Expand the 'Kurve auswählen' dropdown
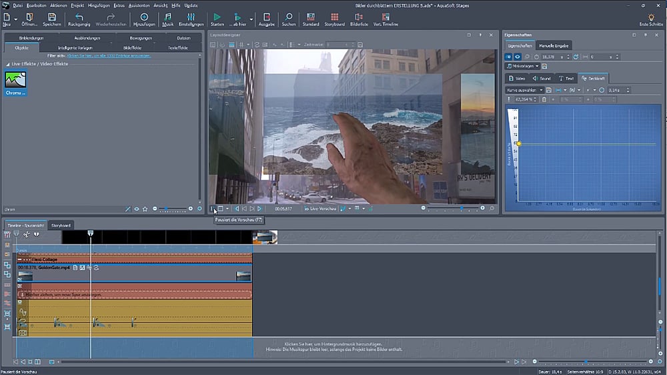Image resolution: width=667 pixels, height=375 pixels. point(525,89)
